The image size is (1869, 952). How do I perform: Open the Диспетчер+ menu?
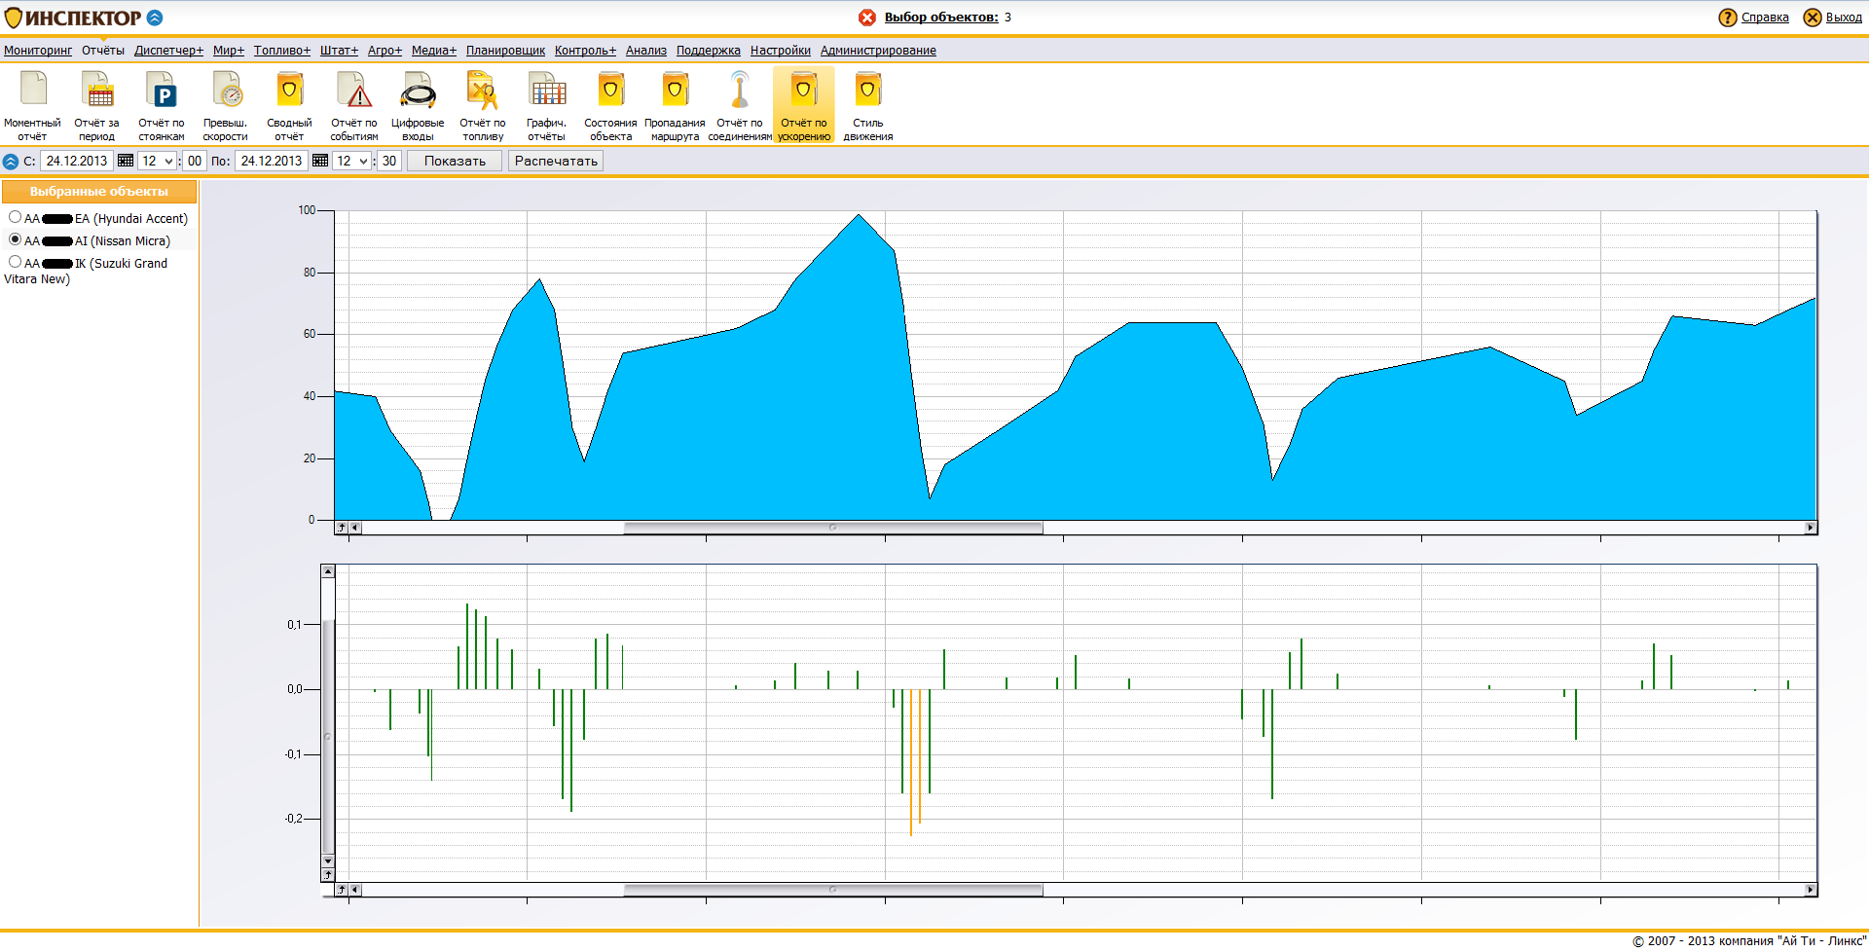click(169, 51)
